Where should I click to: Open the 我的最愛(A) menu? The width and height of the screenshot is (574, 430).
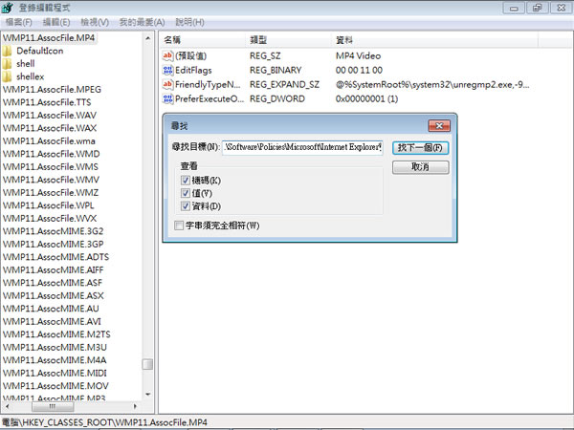142,22
